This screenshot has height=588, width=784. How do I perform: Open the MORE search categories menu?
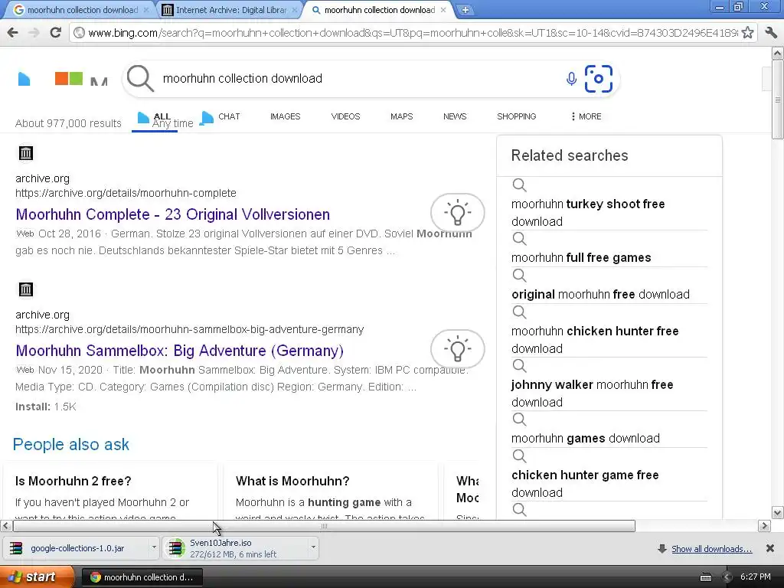pyautogui.click(x=586, y=116)
